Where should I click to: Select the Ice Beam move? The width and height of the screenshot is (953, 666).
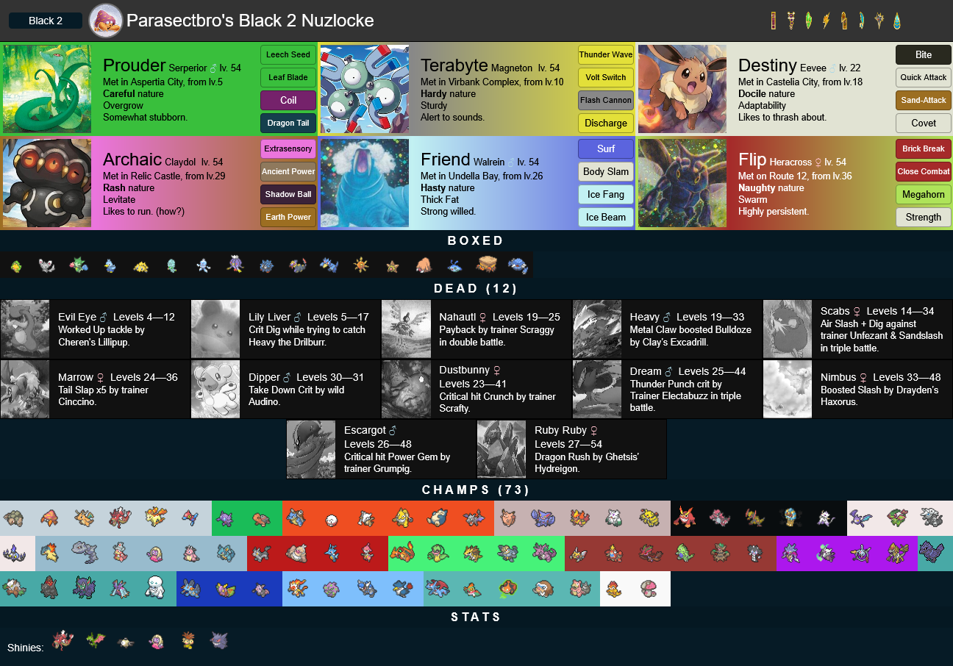point(606,217)
